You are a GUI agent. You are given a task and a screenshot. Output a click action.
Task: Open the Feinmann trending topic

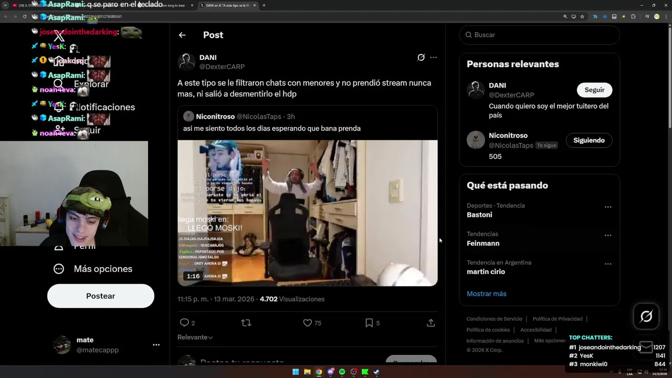pos(483,243)
